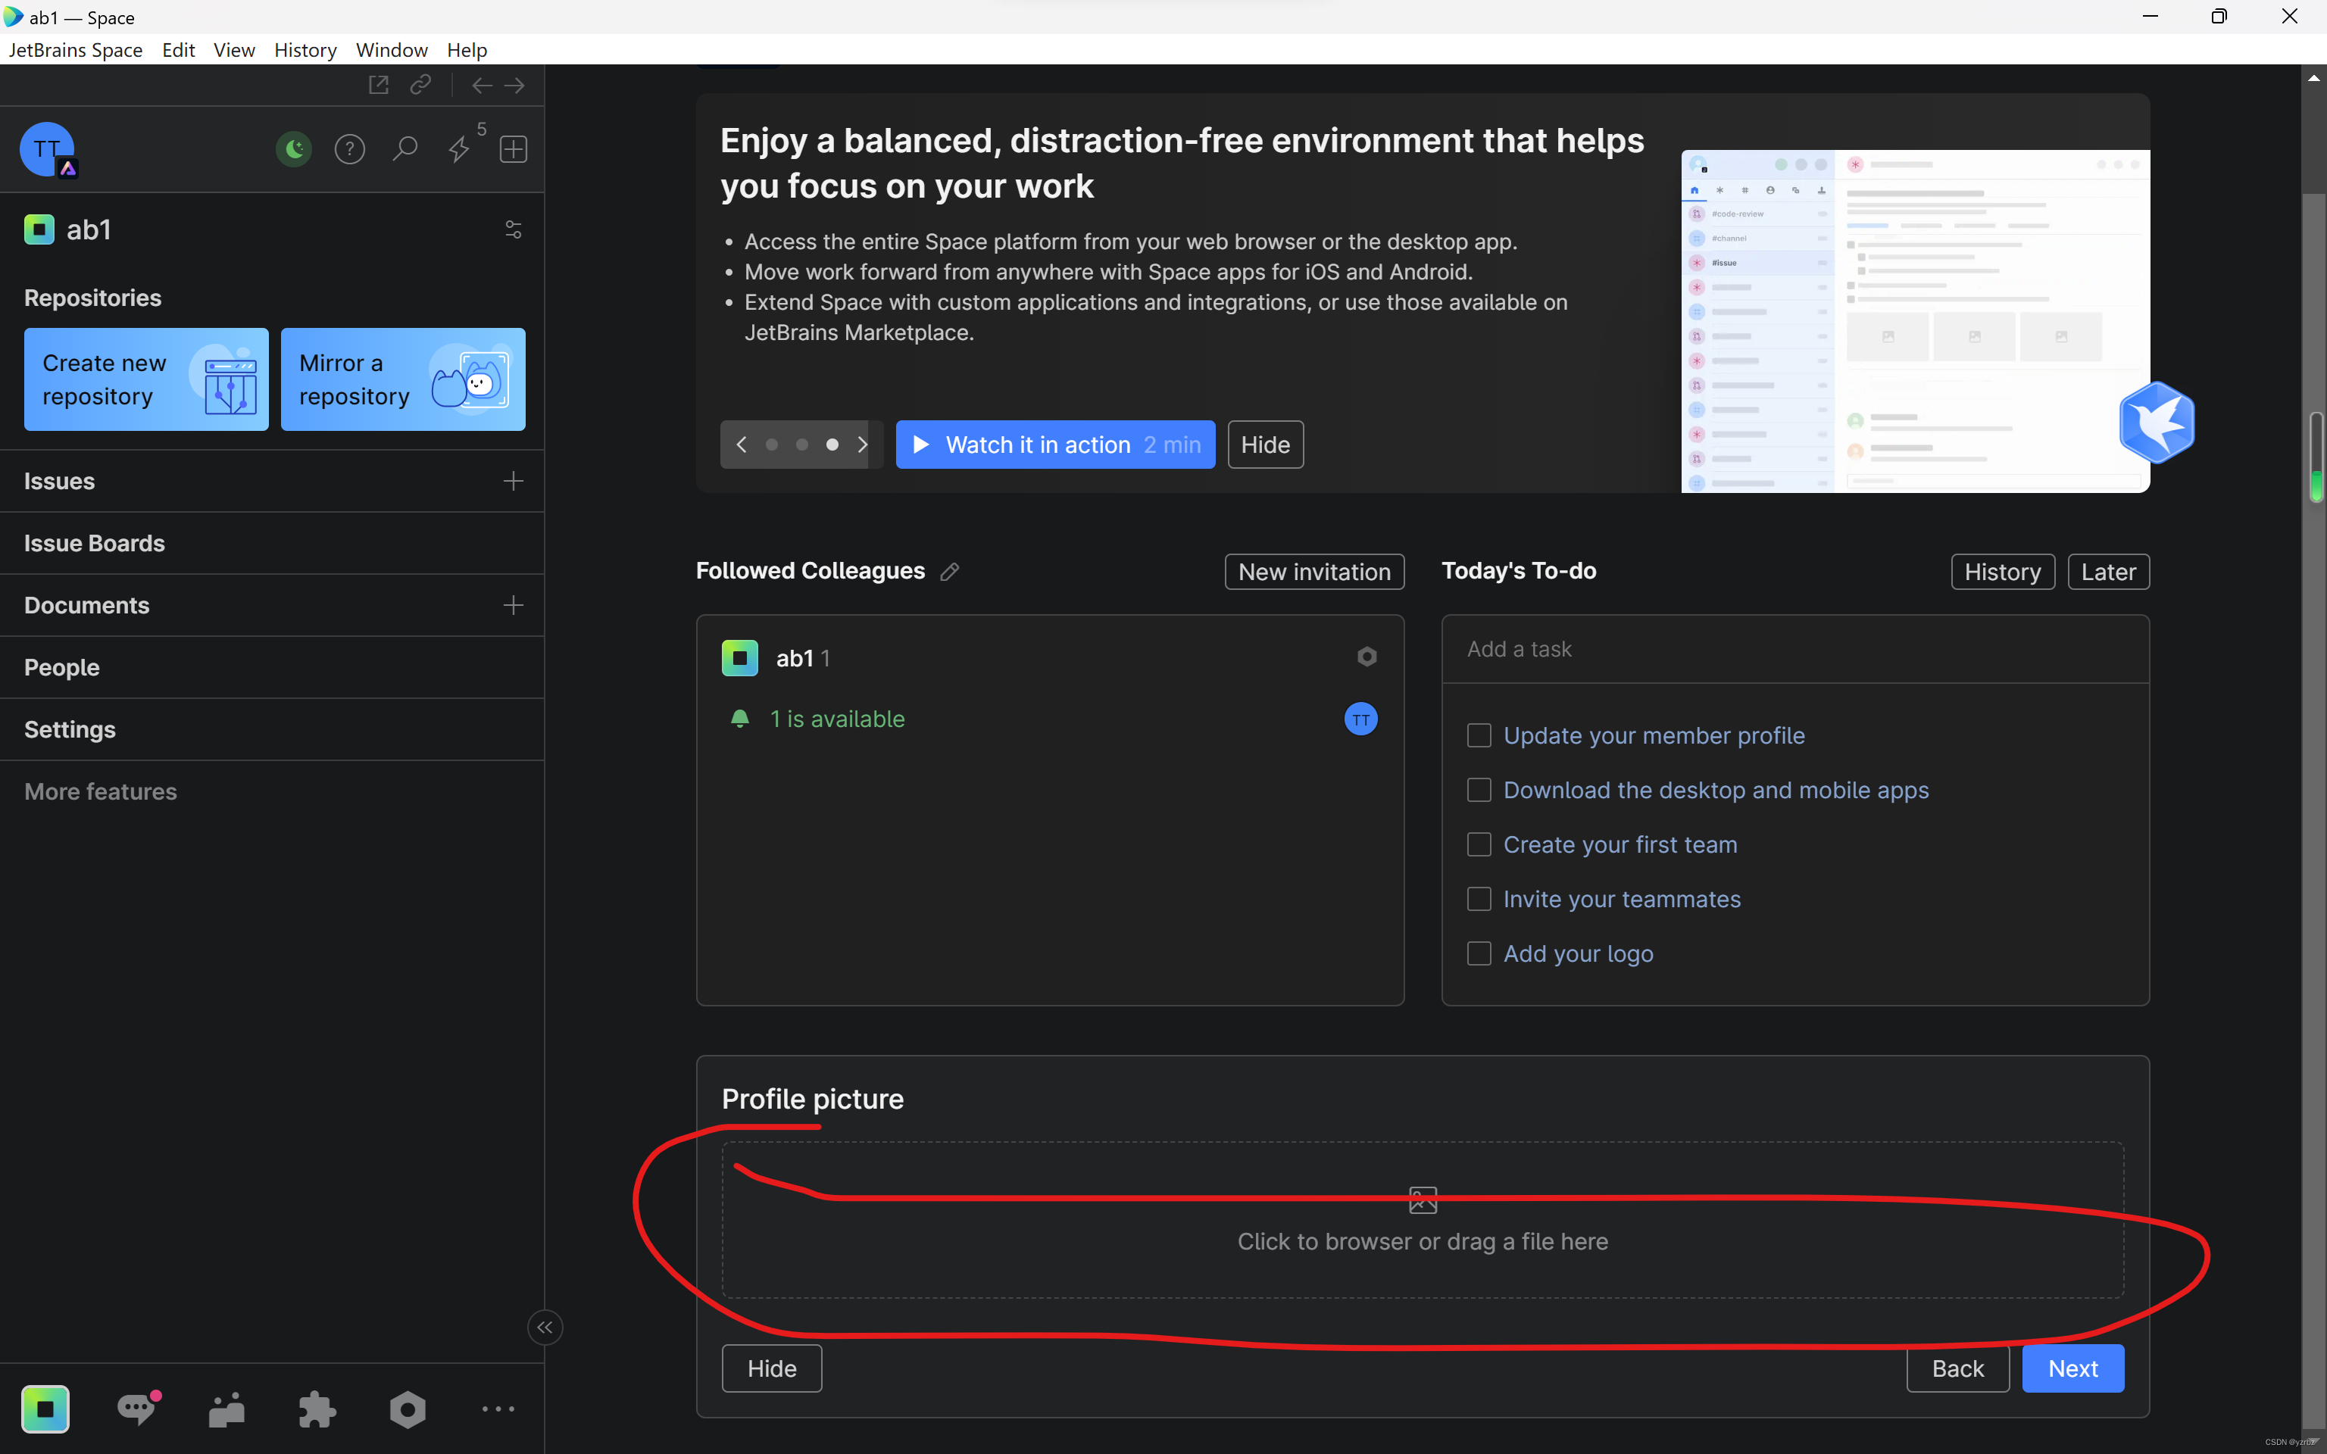Screen dimensions: 2327x1454
Task: Open the puzzle piece extensions icon
Action: tap(317, 1409)
